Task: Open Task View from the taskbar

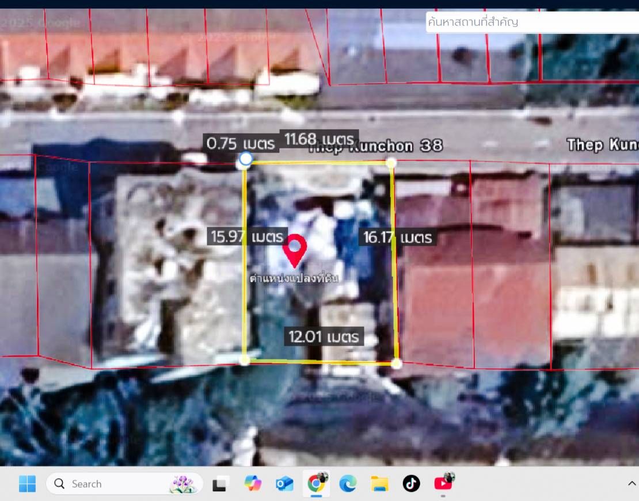Action: coord(220,484)
